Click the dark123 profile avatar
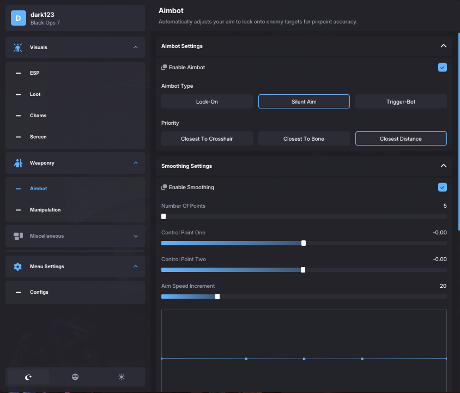The width and height of the screenshot is (460, 393). click(19, 19)
